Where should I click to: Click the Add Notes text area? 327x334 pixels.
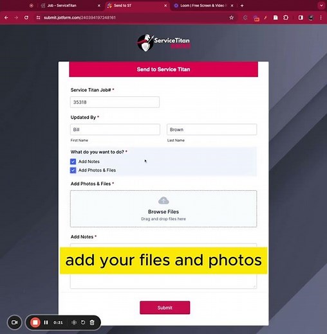[163, 266]
